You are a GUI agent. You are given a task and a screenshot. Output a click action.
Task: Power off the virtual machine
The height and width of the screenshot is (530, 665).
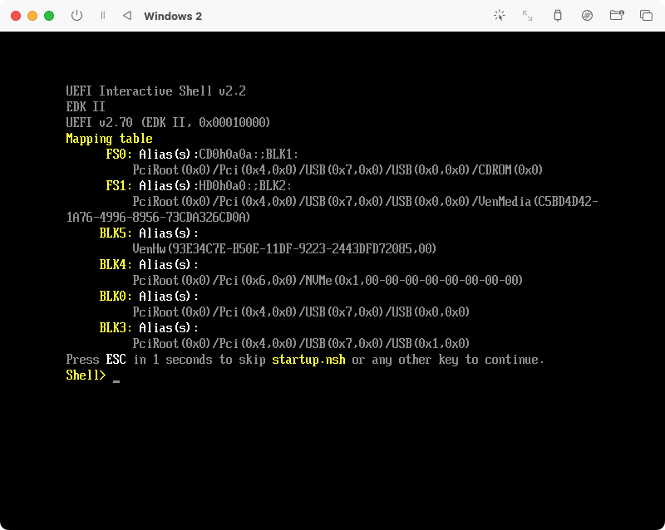[76, 15]
